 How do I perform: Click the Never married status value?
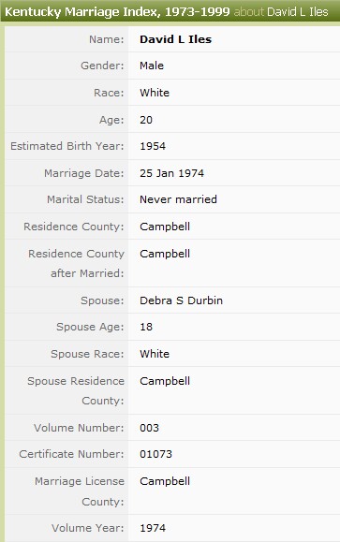pos(178,199)
